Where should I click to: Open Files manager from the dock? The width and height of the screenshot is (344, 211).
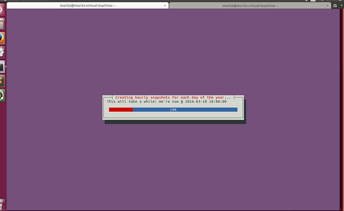pos(2,24)
